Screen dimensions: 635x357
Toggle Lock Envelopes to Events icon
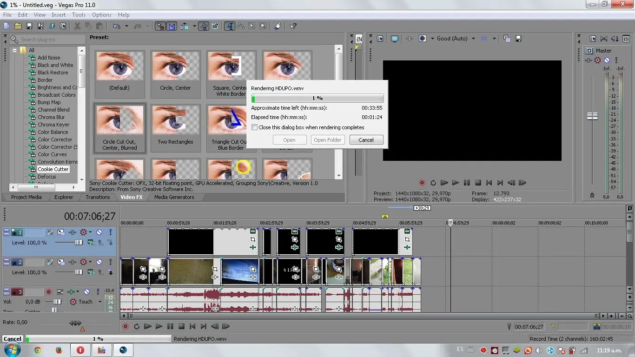click(204, 26)
